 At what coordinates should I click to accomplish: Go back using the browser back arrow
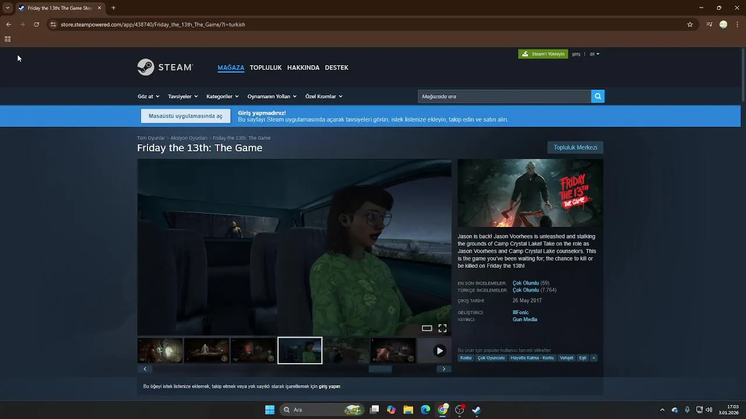point(8,24)
